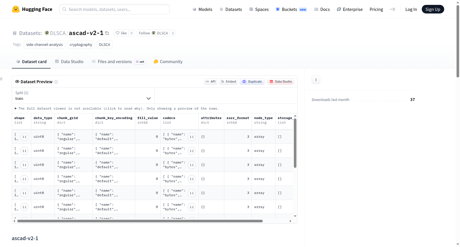Select the DLSCA tag
This screenshot has height=247, width=460.
click(x=105, y=44)
